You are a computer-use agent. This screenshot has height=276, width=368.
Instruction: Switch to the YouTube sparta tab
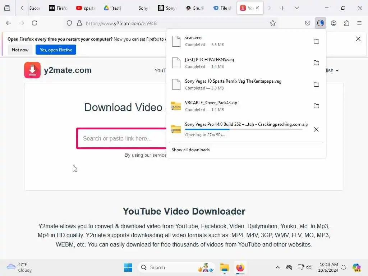click(86, 8)
